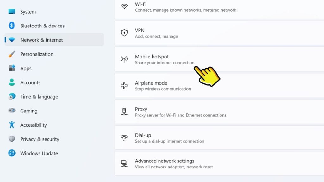Navigate to Accounts settings
The image size is (324, 182).
[30, 82]
